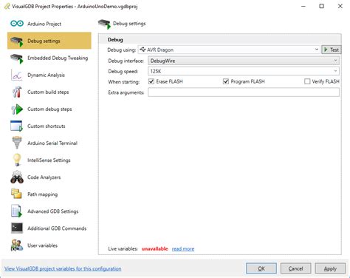Open the Debug using AVR Dragon dropdown

pyautogui.click(x=229, y=50)
